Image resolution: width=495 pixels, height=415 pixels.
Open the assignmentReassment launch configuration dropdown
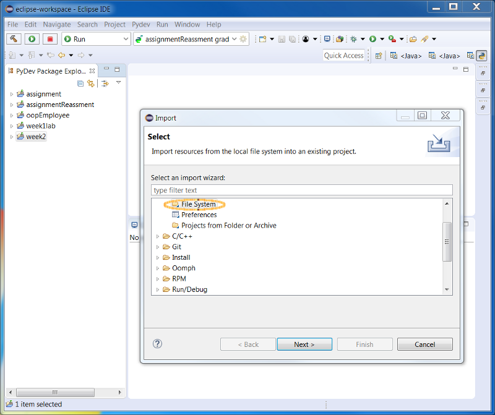pyautogui.click(x=234, y=39)
